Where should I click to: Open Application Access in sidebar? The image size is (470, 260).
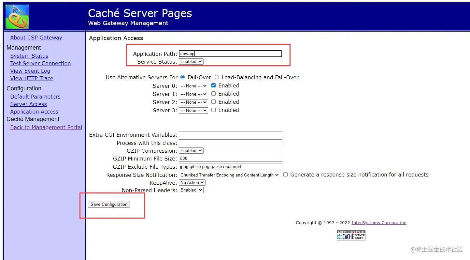click(x=34, y=112)
